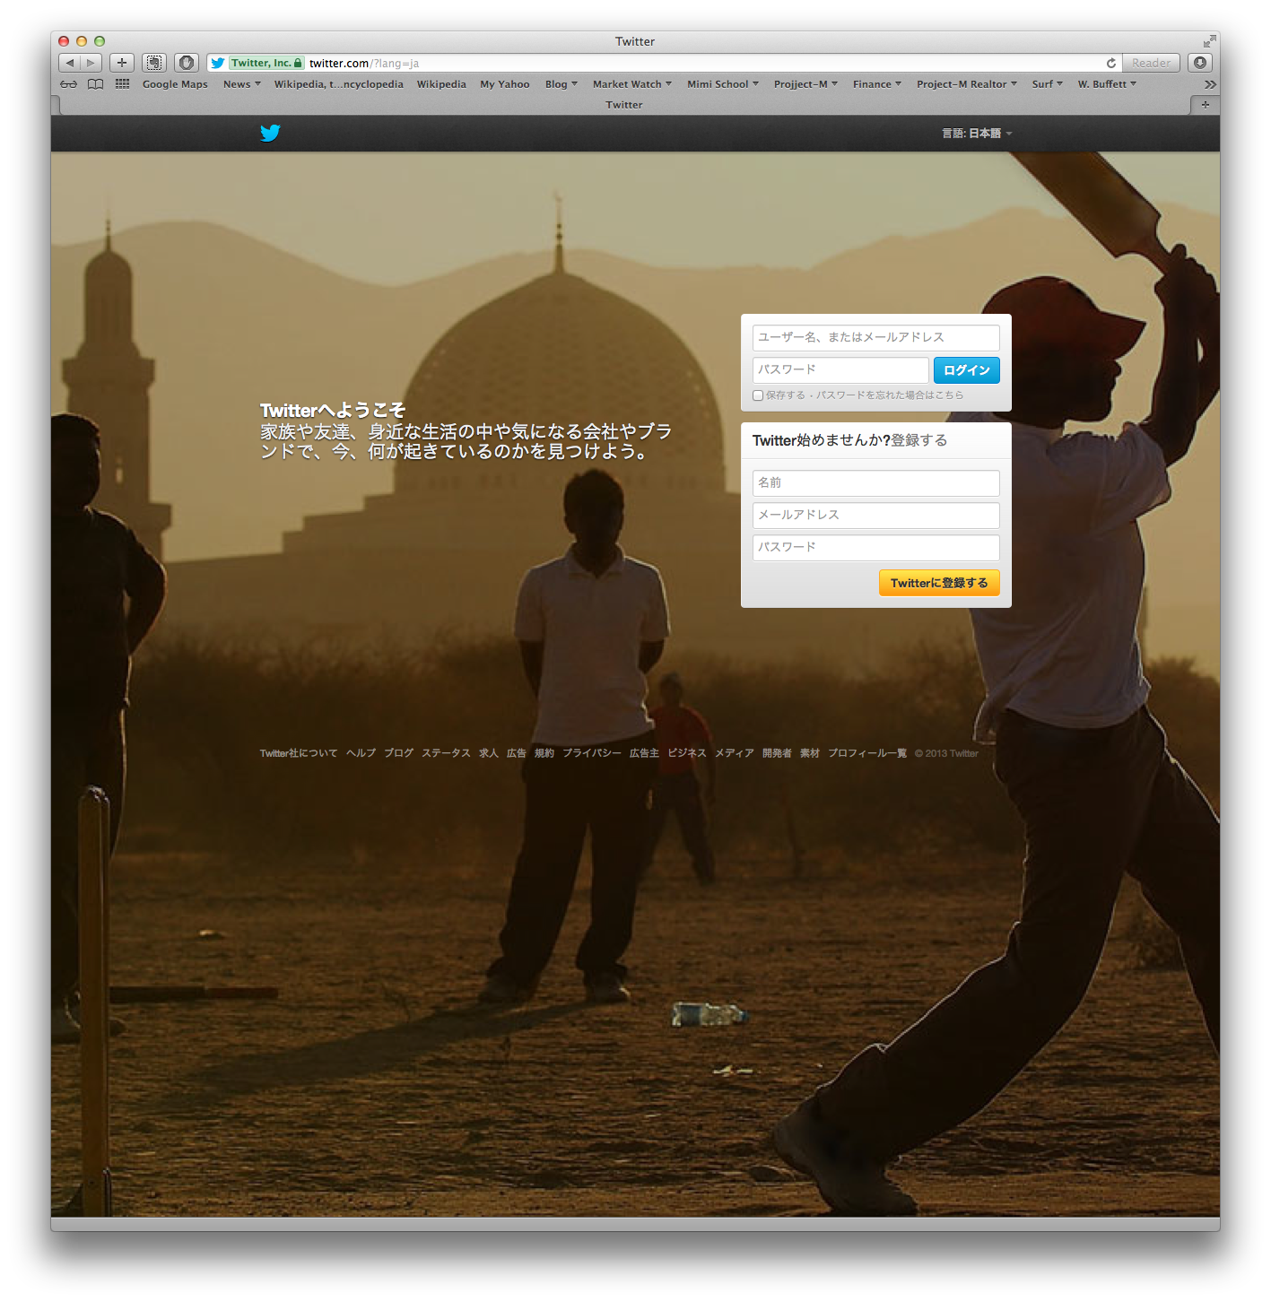Screen dimensions: 1271x1302
Task: Click the Safari back arrow button
Action: coord(69,63)
